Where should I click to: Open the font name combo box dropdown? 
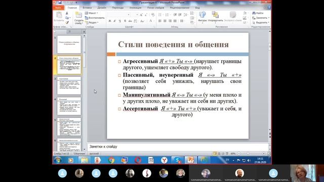129,15
